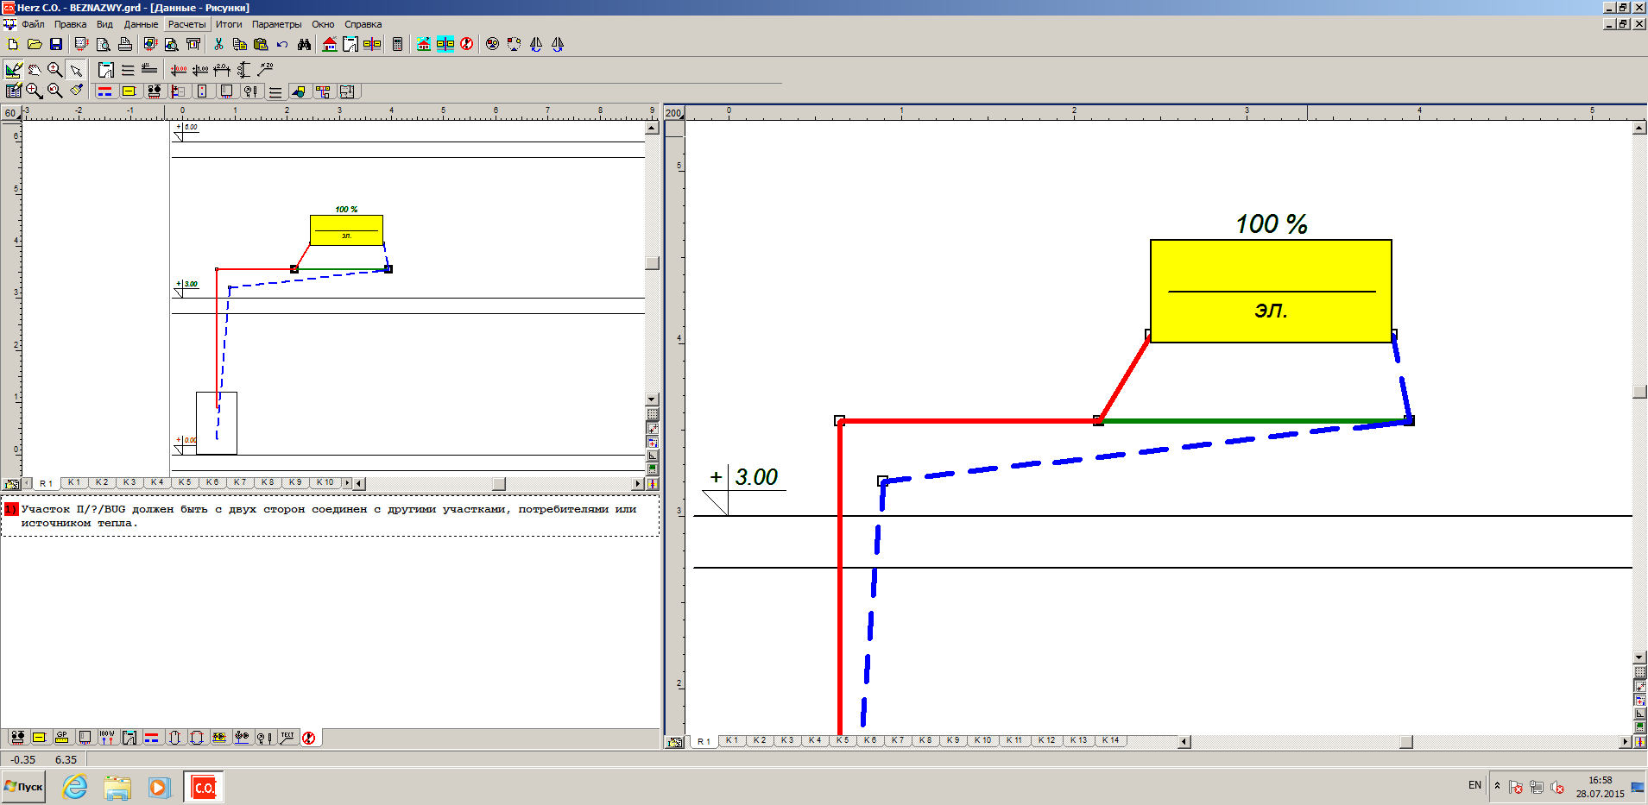The height and width of the screenshot is (805, 1648).
Task: Open the left pane scale box 60
Action: tap(10, 113)
